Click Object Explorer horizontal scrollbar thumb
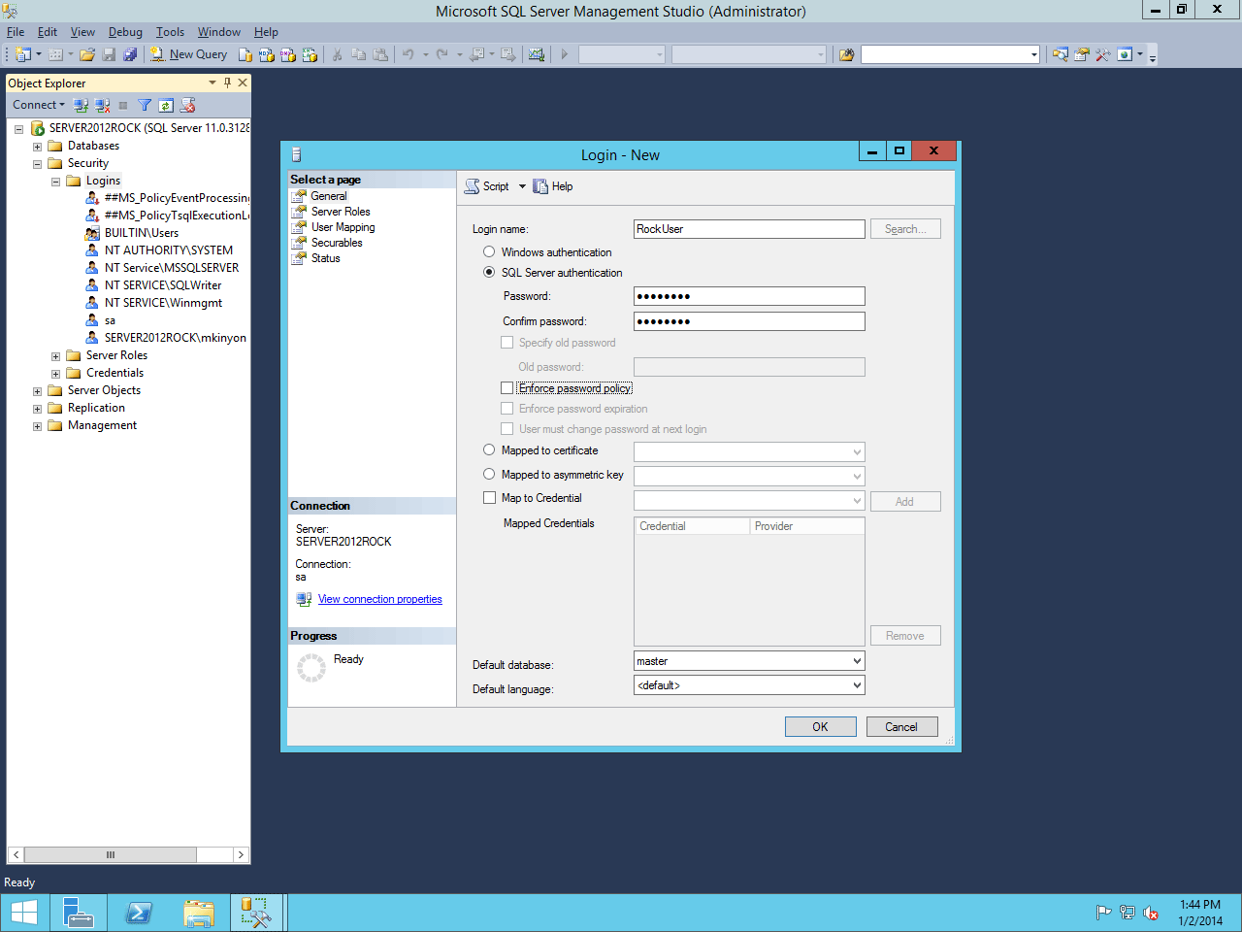Viewport: 1242px width, 932px height. point(110,854)
